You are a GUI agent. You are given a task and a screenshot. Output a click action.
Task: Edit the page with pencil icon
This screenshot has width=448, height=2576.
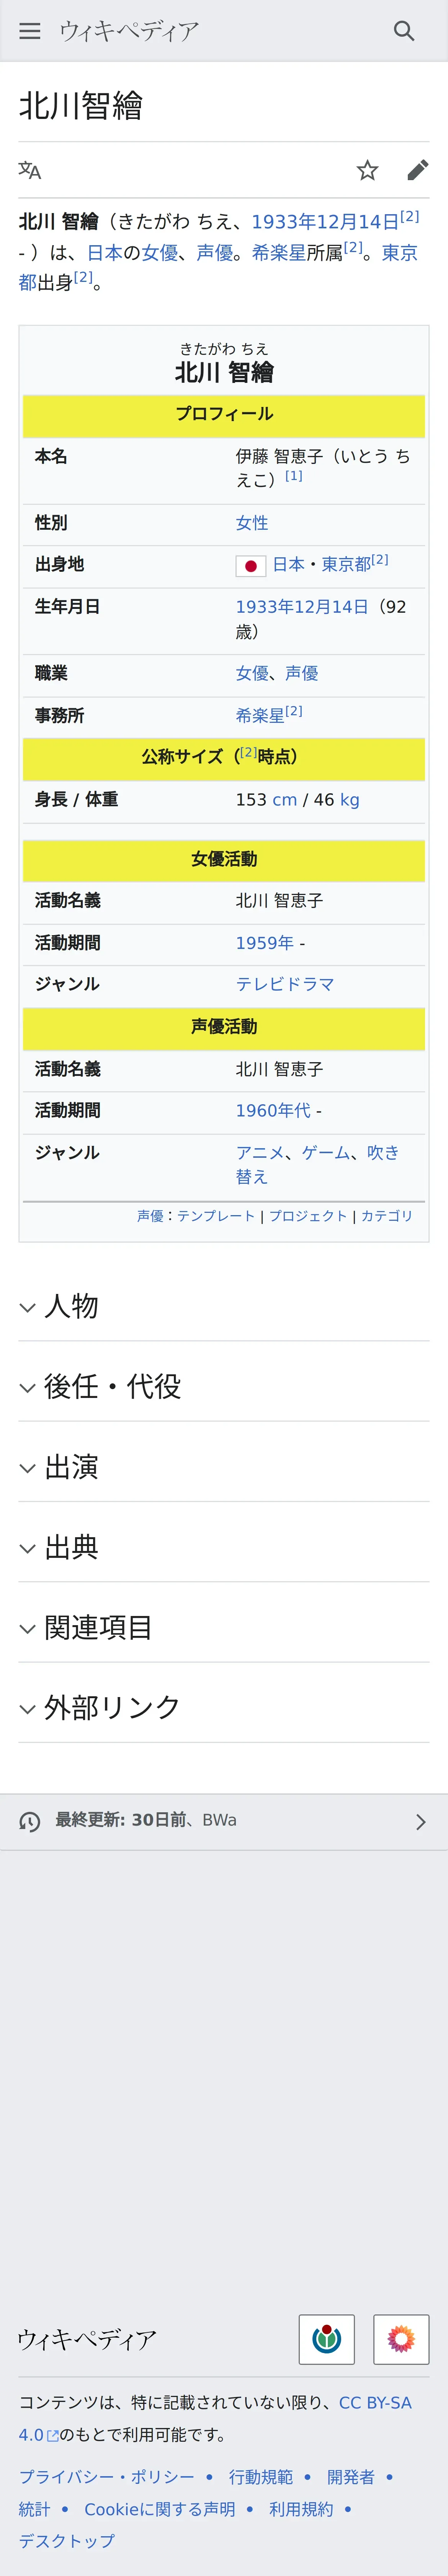point(417,170)
